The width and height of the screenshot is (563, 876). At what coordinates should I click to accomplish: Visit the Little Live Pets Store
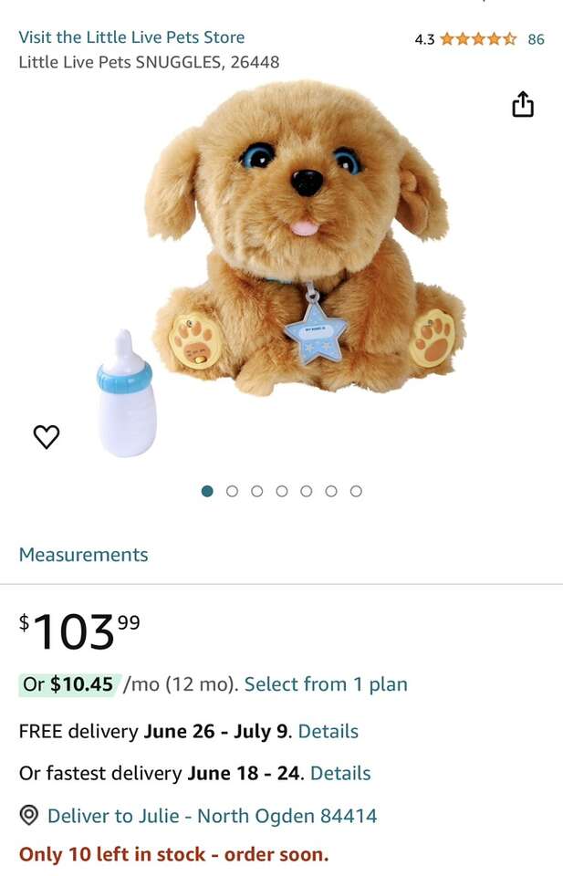(x=131, y=37)
